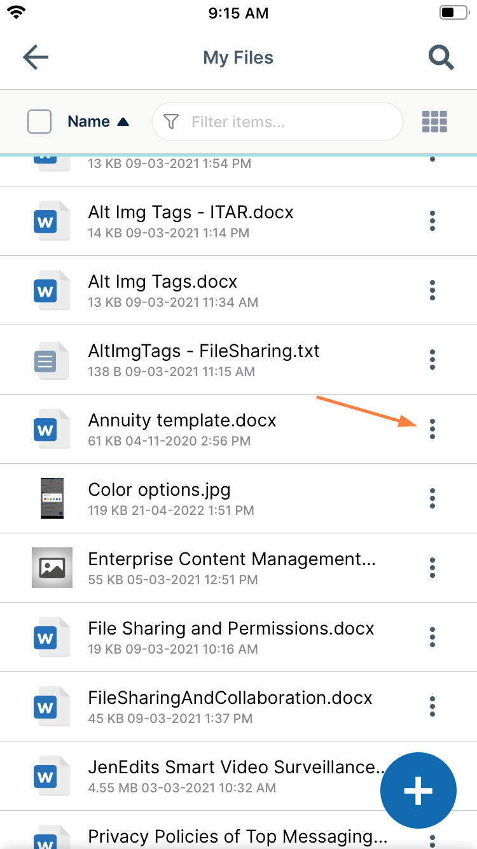Tap the image icon for Enterprise Content Management
Viewport: 477px width, 849px height.
tap(52, 568)
